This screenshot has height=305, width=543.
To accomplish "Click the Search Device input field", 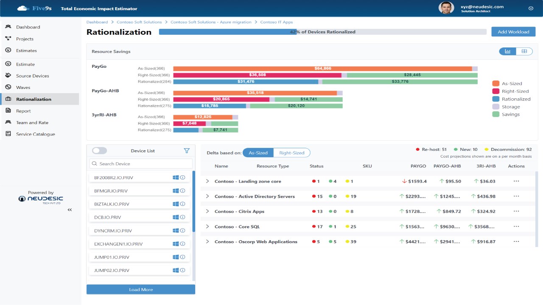I will [141, 164].
